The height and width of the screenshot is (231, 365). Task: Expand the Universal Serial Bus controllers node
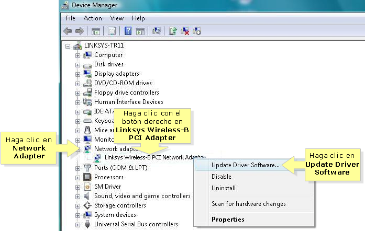pos(78,225)
